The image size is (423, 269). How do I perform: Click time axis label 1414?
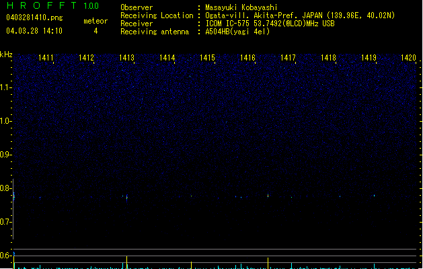167,58
